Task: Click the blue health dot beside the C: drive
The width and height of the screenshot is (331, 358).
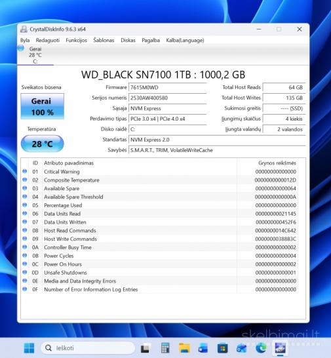Action: pyautogui.click(x=21, y=48)
